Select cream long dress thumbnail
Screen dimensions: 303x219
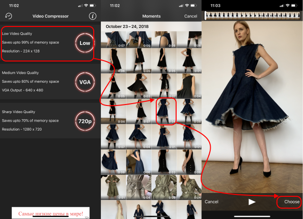click(x=113, y=210)
